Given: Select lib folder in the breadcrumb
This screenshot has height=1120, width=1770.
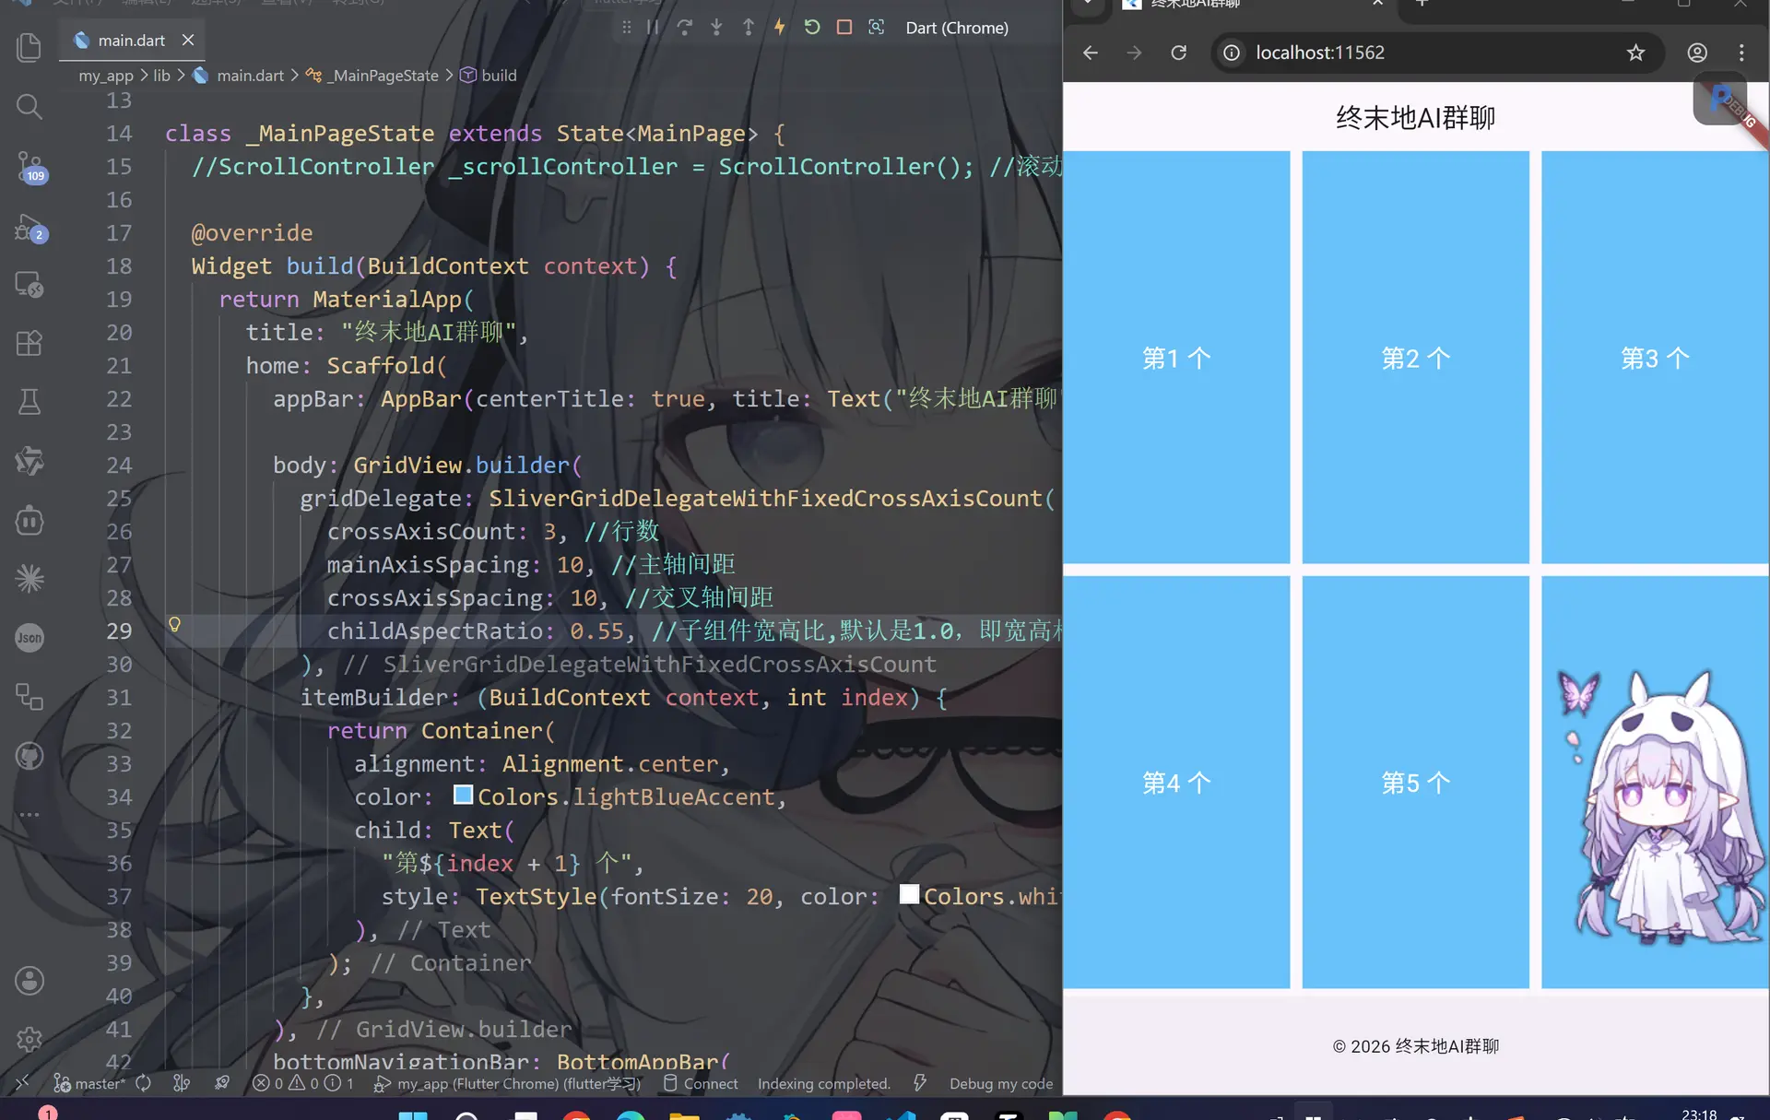Looking at the screenshot, I should click(161, 76).
